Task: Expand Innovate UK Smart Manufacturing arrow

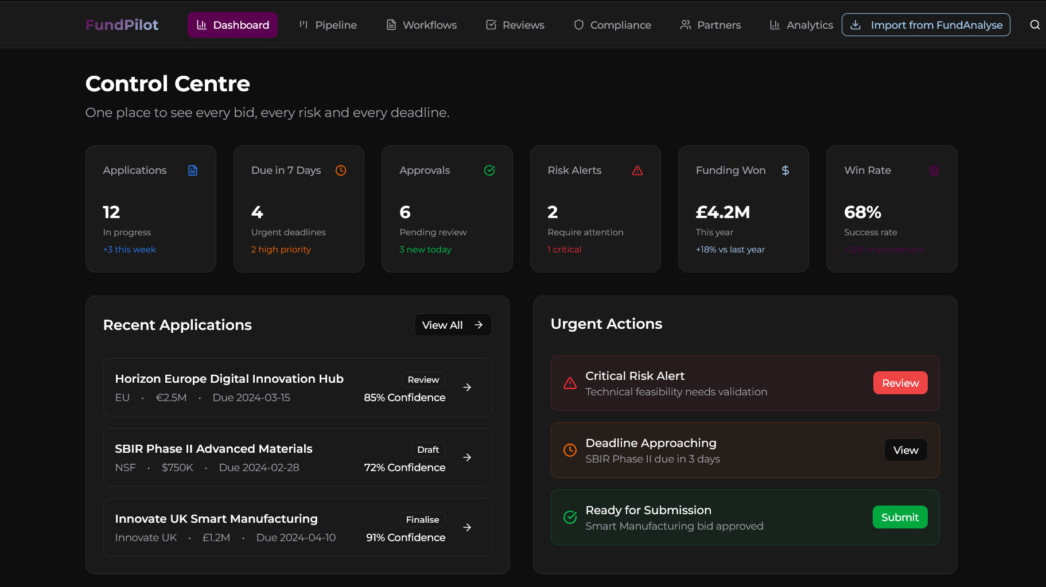Action: point(467,527)
